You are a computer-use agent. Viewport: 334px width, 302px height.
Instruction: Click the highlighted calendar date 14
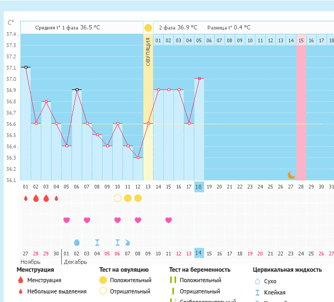199,253
